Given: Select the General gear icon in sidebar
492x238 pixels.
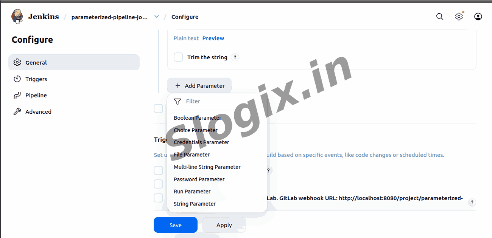Looking at the screenshot, I should (17, 62).
